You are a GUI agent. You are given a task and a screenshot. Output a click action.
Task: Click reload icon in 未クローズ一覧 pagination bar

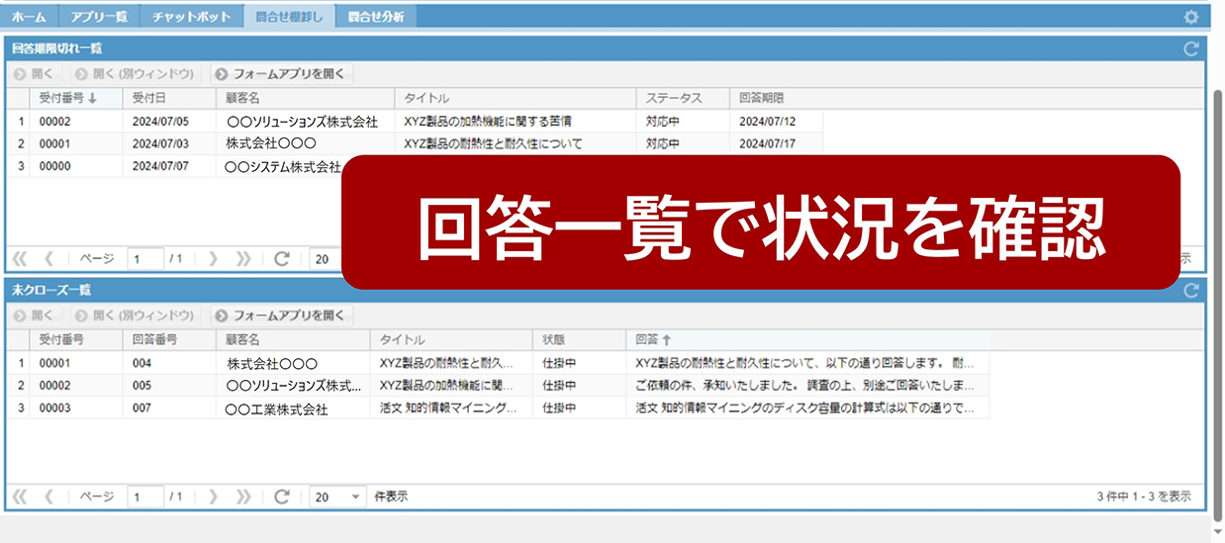pyautogui.click(x=282, y=497)
